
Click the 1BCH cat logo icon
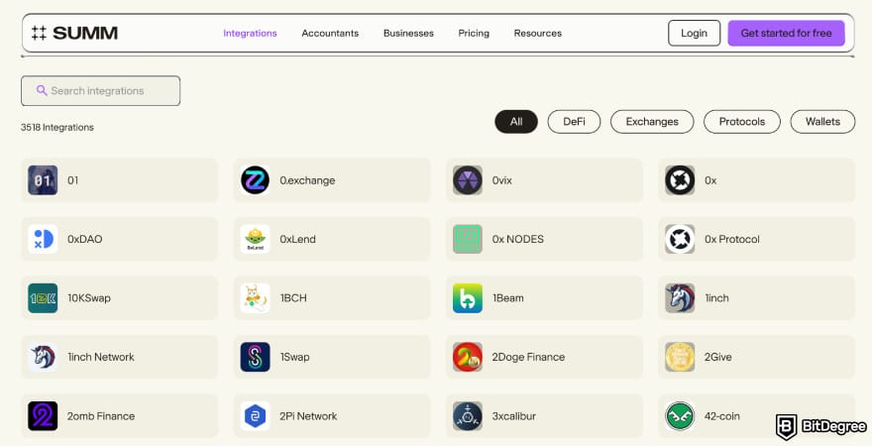[x=256, y=298]
